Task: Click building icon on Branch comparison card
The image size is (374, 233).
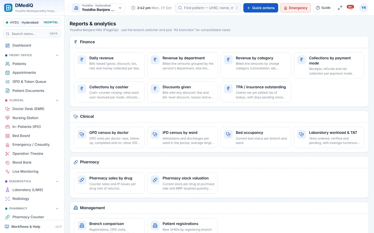Action: pos(82,225)
